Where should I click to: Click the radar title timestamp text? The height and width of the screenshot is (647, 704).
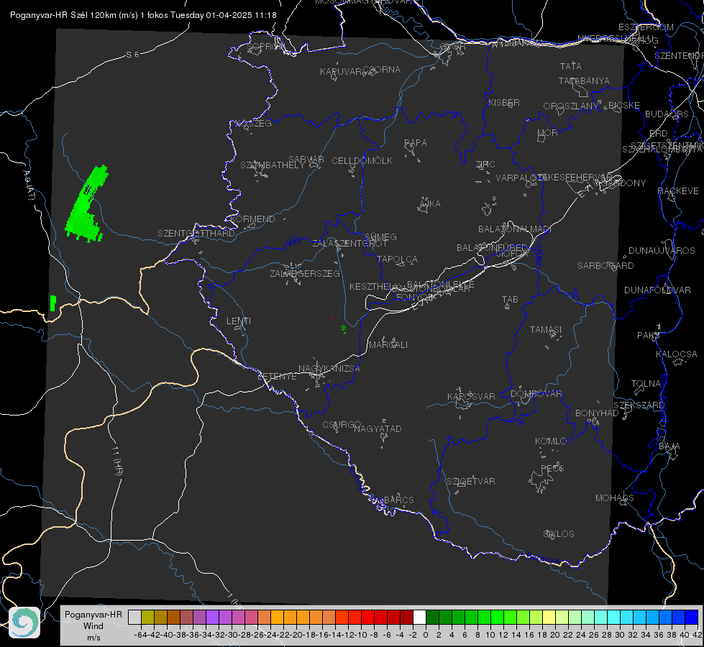(143, 15)
